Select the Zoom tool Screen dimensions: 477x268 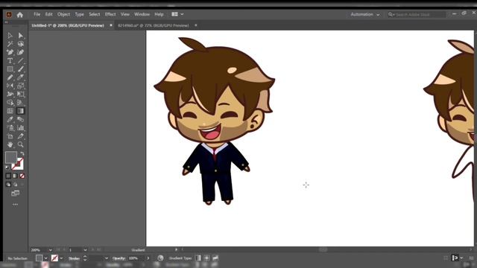(20, 144)
